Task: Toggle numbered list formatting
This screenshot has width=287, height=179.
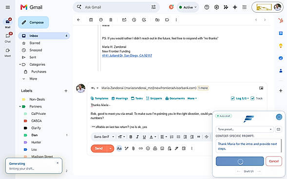Action: 172,137
